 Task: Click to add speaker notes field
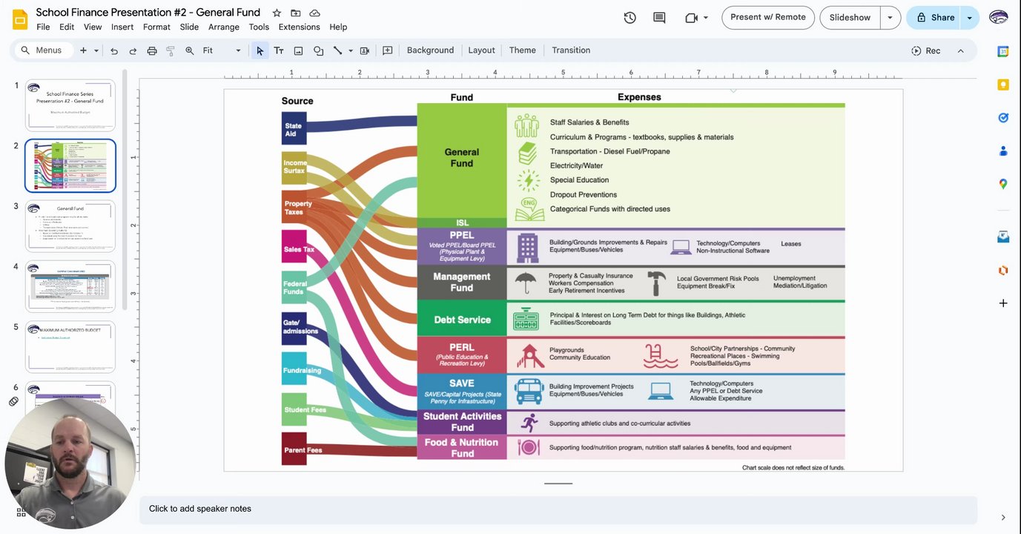tap(558, 509)
